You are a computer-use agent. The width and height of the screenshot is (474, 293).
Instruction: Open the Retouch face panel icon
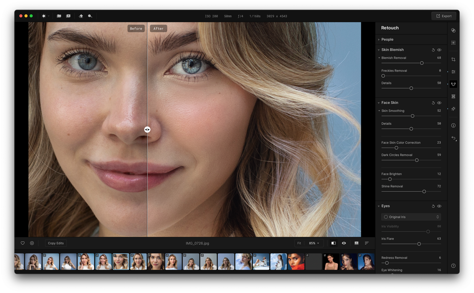453,84
